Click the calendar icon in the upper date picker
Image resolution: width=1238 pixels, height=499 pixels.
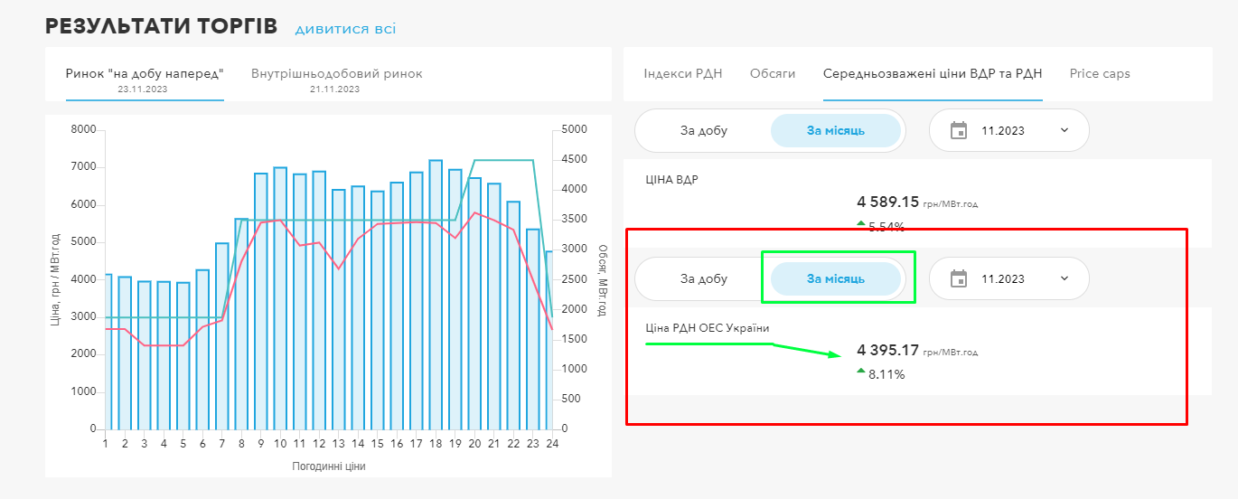pyautogui.click(x=959, y=130)
